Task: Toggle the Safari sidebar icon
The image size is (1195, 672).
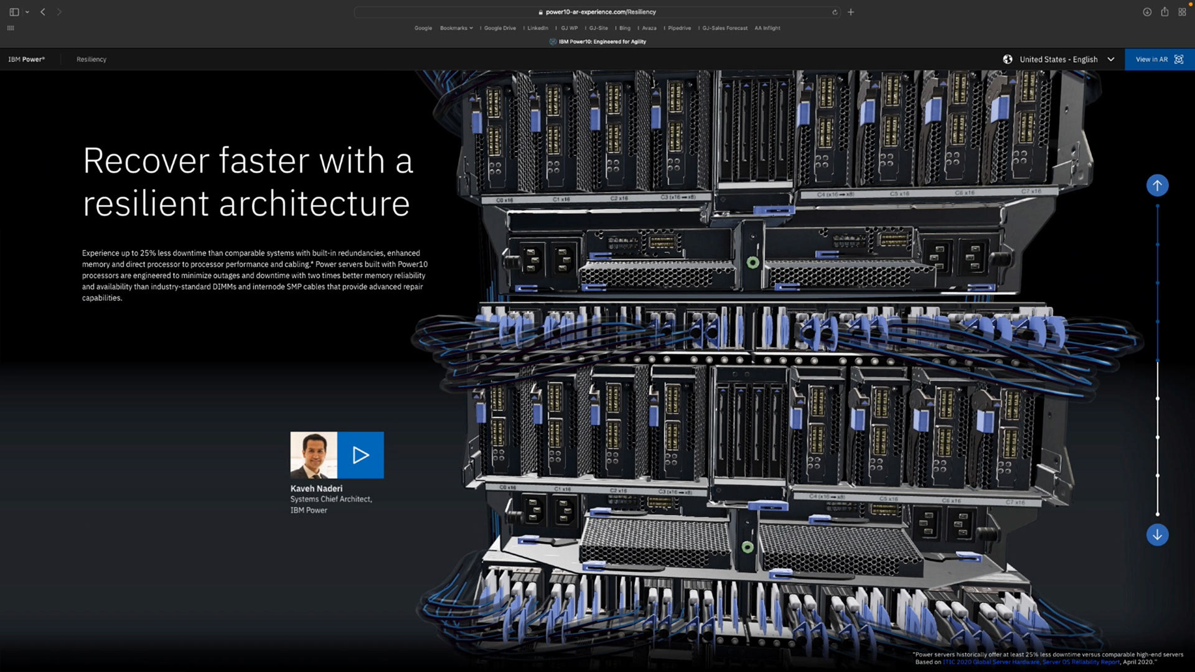Action: pyautogui.click(x=14, y=12)
